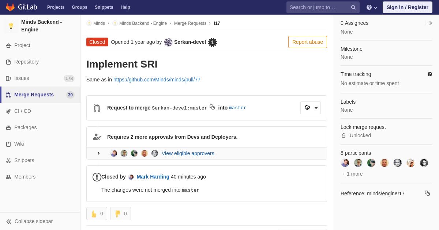Click the Serkan-devel author avatar
Image resolution: width=439 pixels, height=230 pixels.
coord(168,42)
